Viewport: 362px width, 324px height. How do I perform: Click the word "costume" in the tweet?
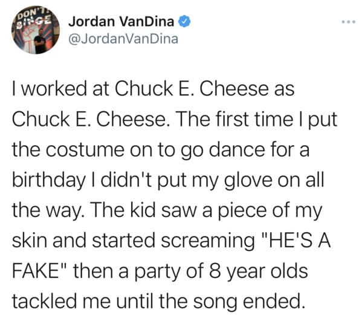(85, 150)
